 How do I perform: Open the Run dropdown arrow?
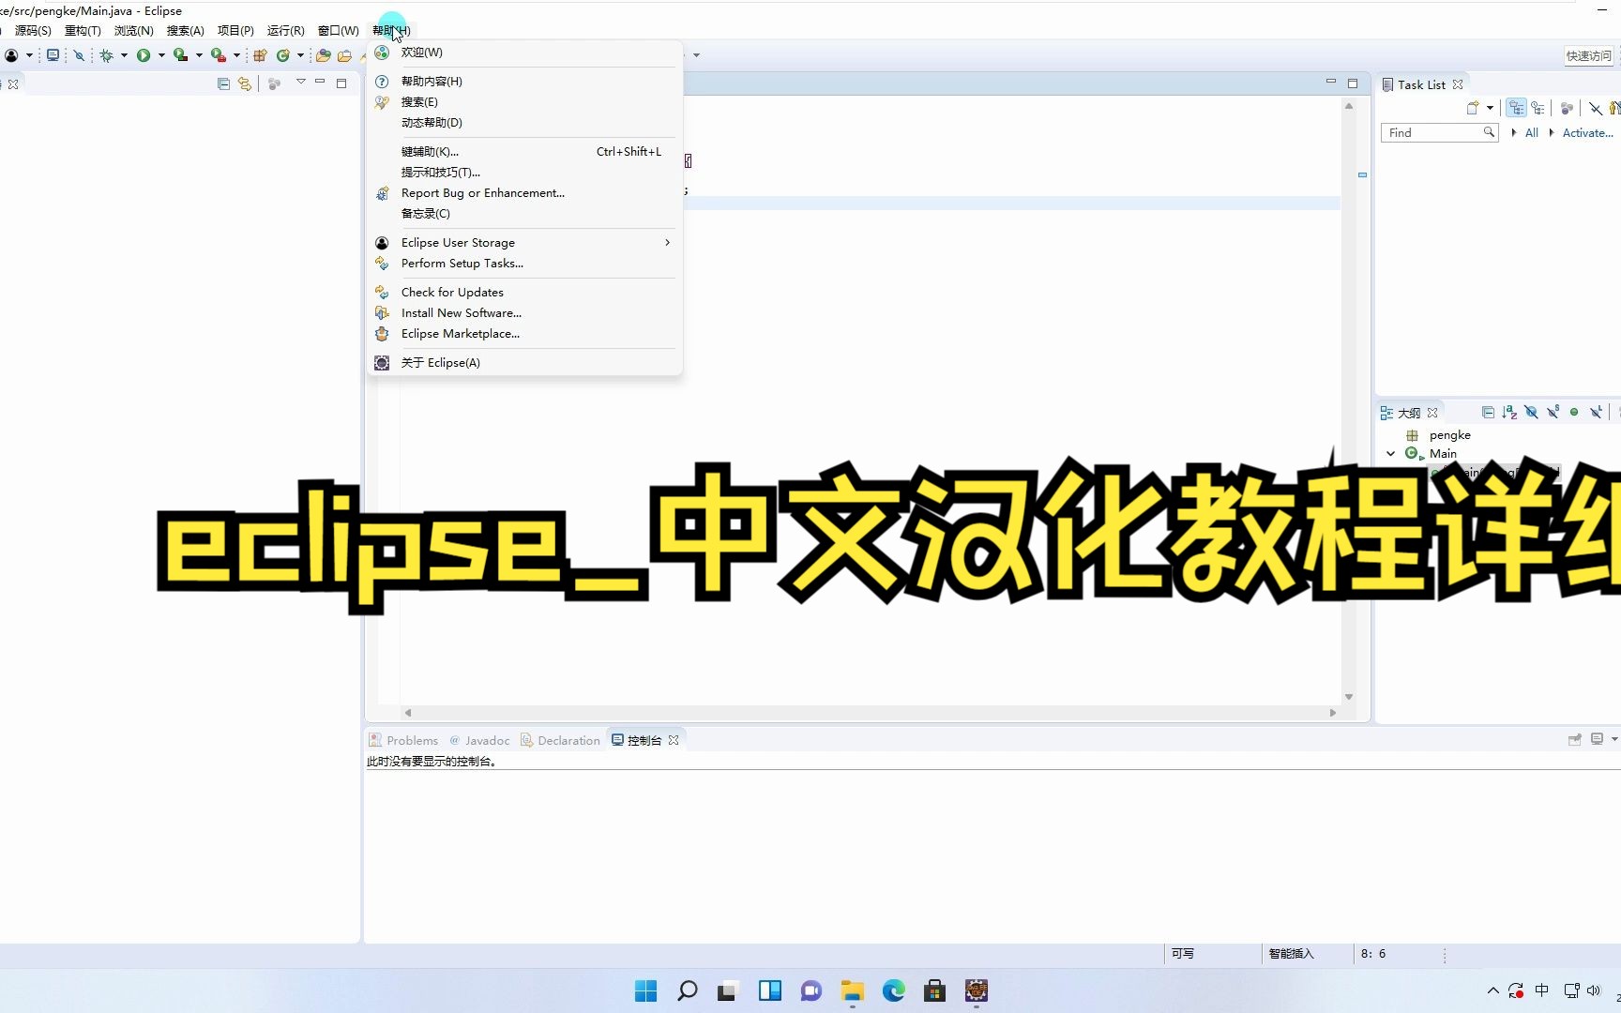[x=161, y=56]
